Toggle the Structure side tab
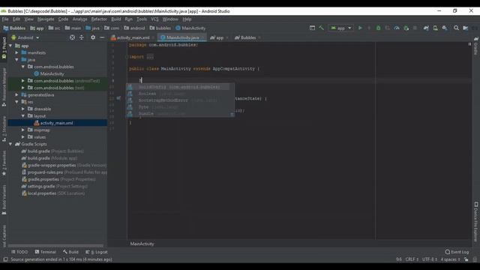The height and width of the screenshot is (270, 480). click(x=4, y=129)
